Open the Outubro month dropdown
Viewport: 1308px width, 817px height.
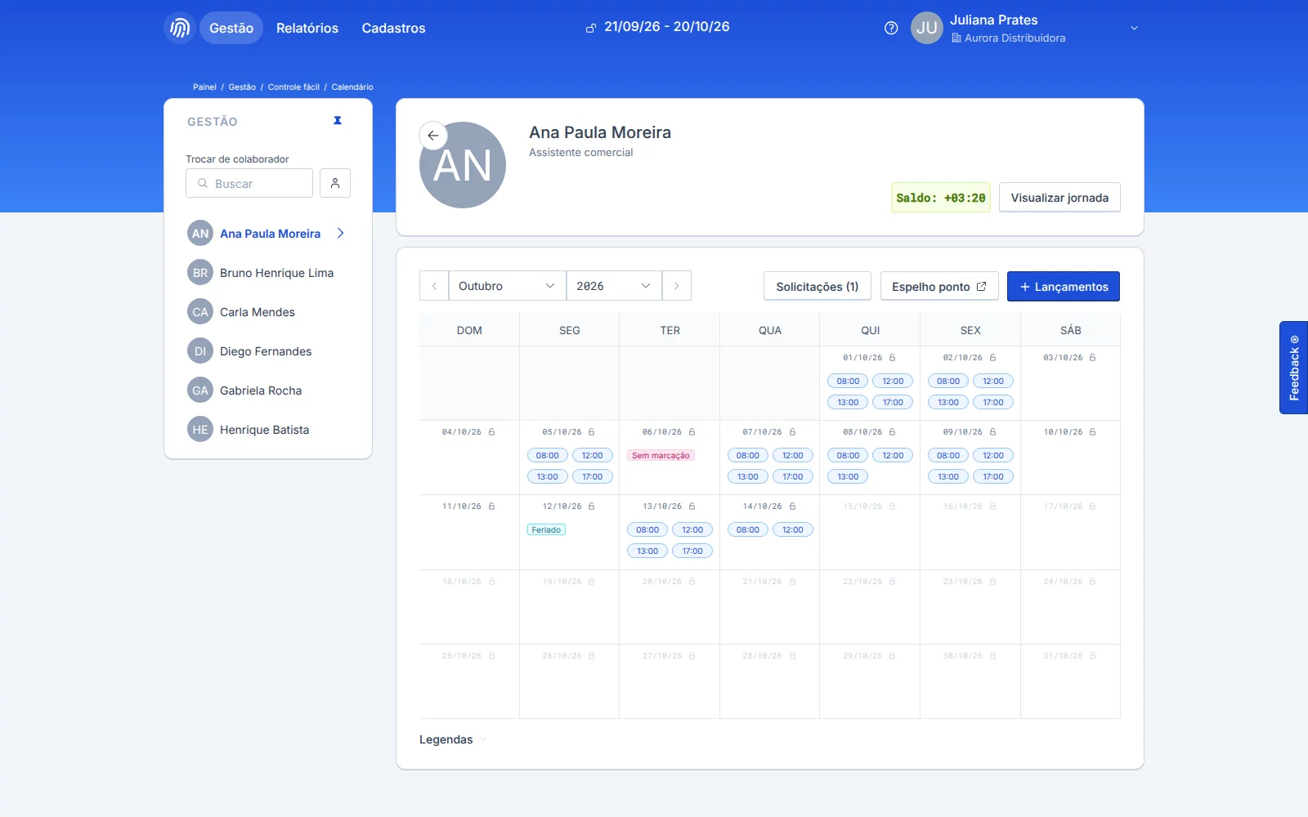click(508, 286)
